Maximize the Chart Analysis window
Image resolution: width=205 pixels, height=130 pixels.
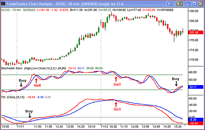coord(194,4)
